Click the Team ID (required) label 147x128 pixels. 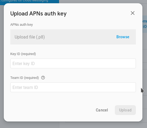point(25,78)
